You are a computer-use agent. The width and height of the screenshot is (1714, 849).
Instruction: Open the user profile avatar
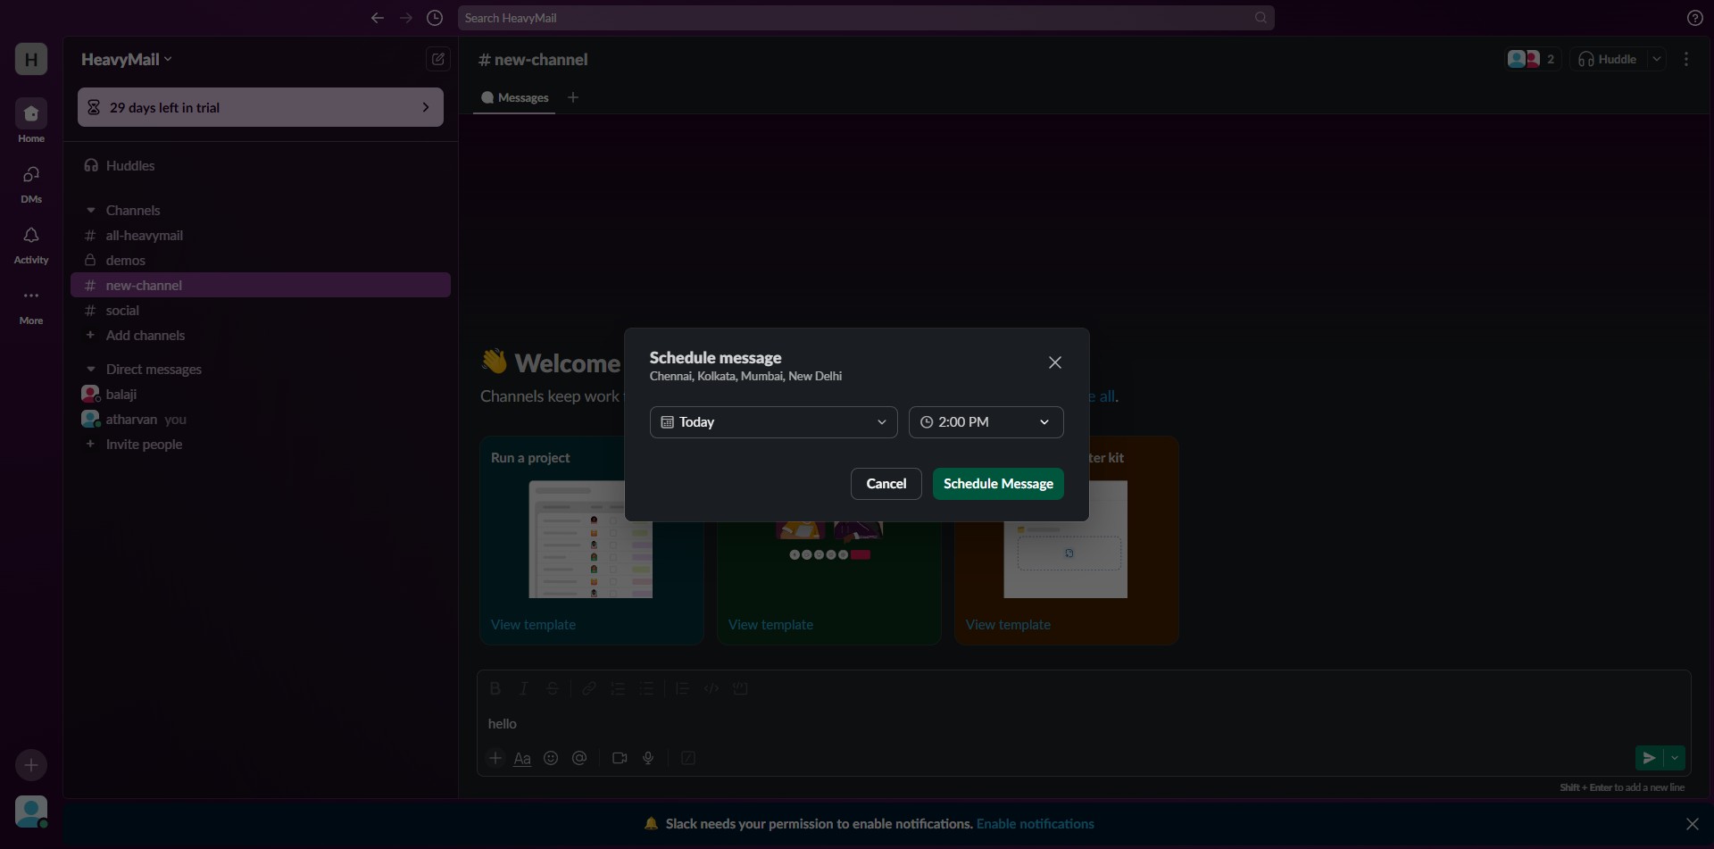(x=31, y=812)
